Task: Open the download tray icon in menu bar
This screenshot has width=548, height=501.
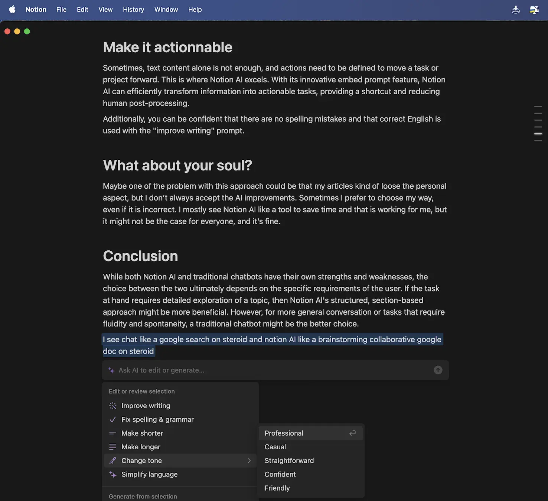Action: click(x=516, y=10)
